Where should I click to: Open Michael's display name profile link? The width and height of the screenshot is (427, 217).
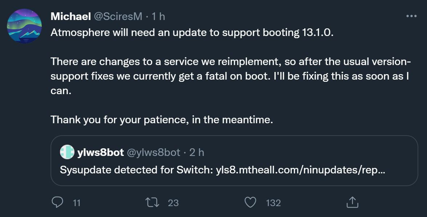71,16
